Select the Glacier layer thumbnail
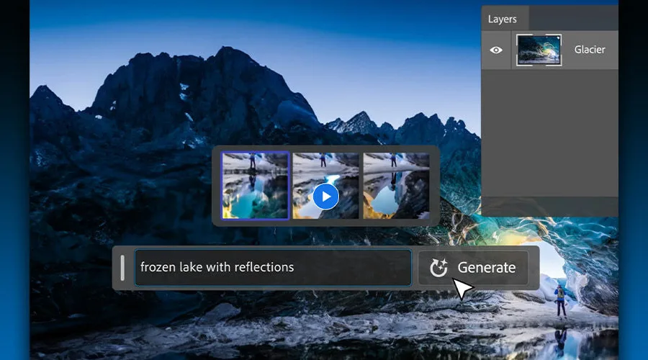 click(x=540, y=50)
